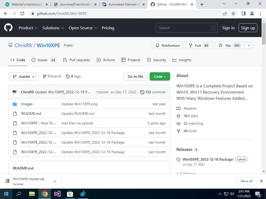Click the eye icon next to 22 watching
The height and width of the screenshot is (199, 266).
click(178, 124)
